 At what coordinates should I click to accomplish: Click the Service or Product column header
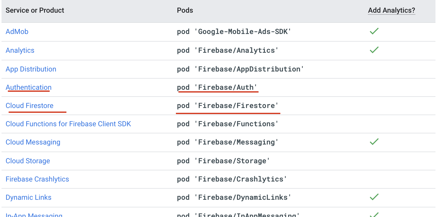[x=35, y=10]
